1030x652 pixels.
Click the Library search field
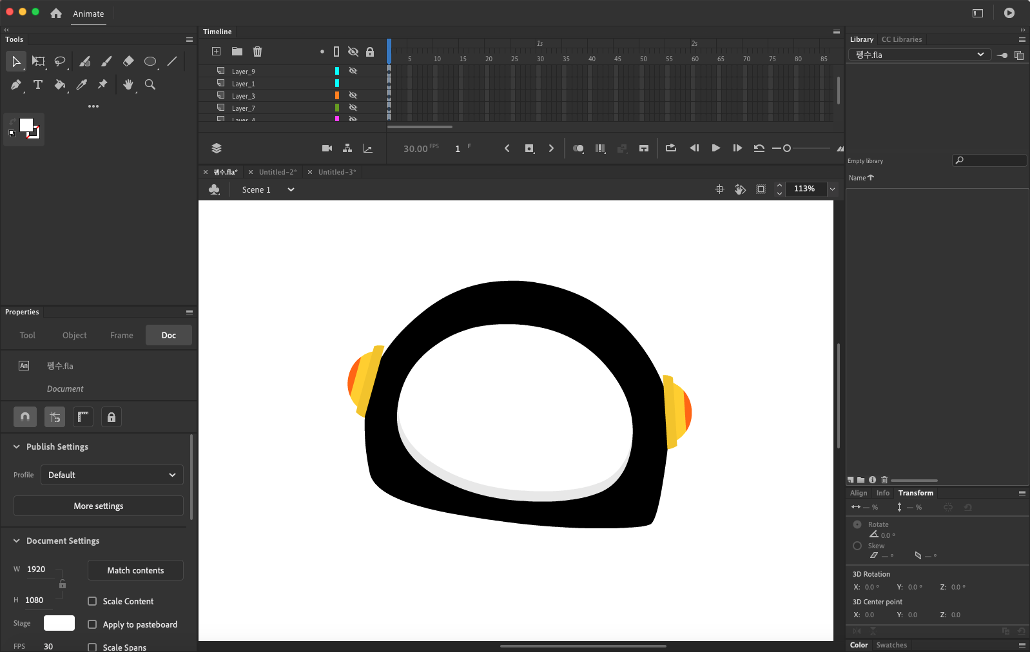(989, 160)
